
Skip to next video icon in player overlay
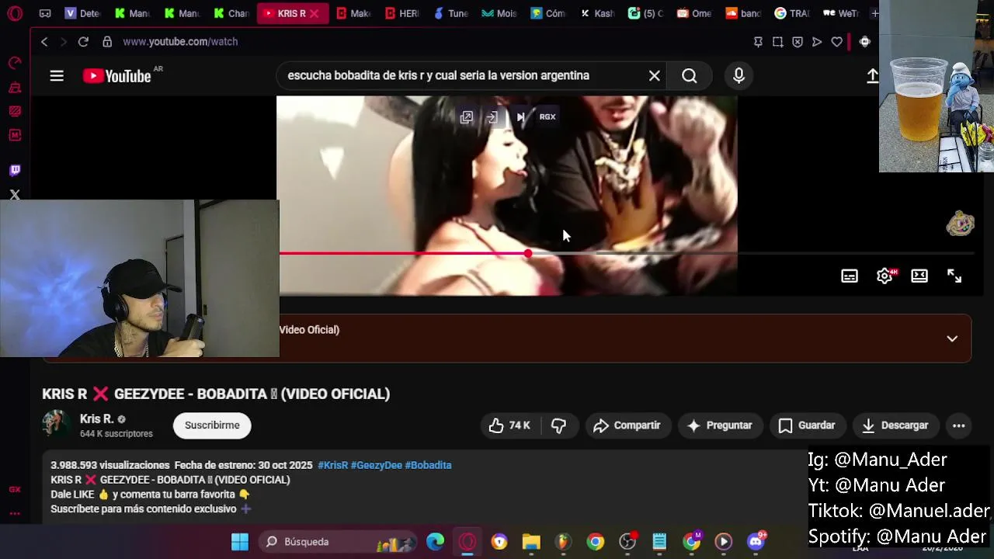[520, 117]
